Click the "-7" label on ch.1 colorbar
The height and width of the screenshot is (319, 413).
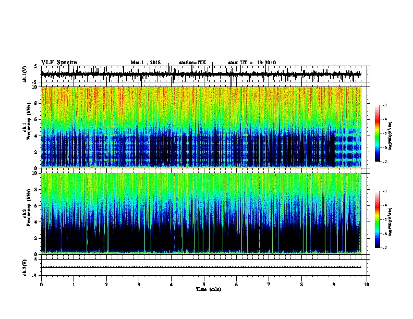(x=384, y=162)
